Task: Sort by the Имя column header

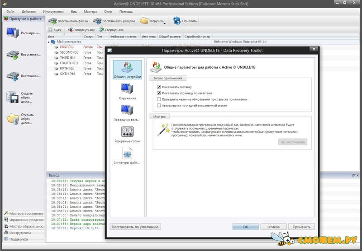Action: click(64, 37)
